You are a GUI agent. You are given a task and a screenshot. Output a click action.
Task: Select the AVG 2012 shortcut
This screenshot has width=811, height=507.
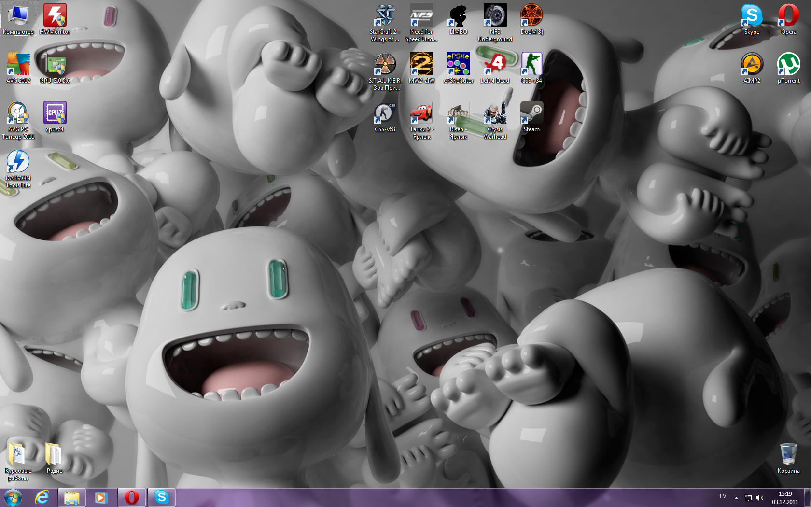click(18, 68)
